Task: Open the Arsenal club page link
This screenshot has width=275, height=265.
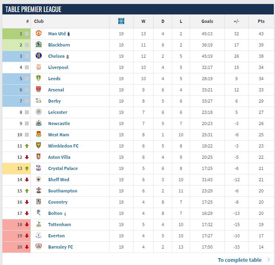Action: tap(56, 90)
